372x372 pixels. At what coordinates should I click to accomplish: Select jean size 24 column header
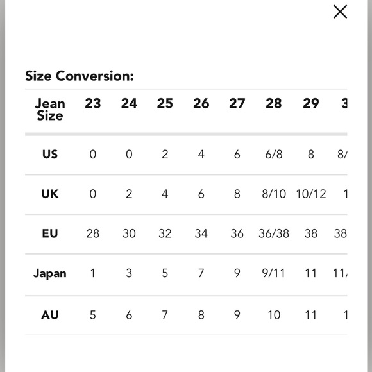pos(129,104)
